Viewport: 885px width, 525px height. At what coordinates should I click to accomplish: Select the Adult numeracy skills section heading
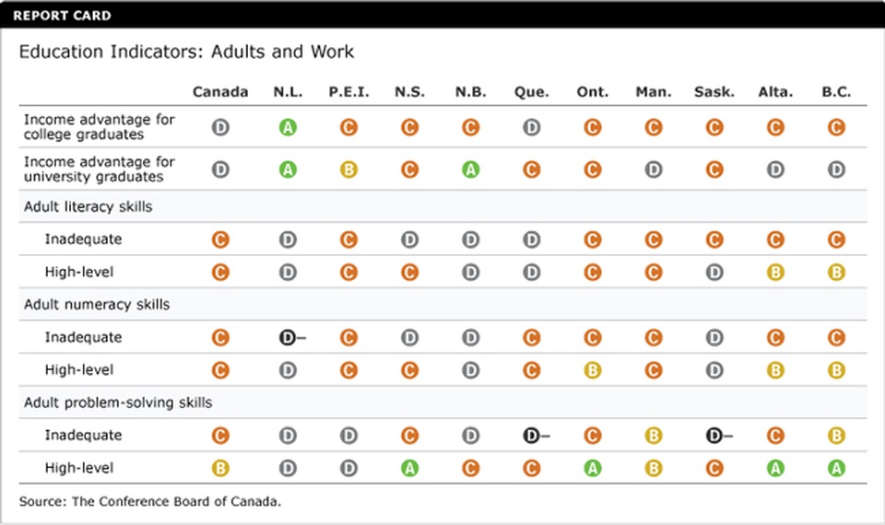coord(97,305)
